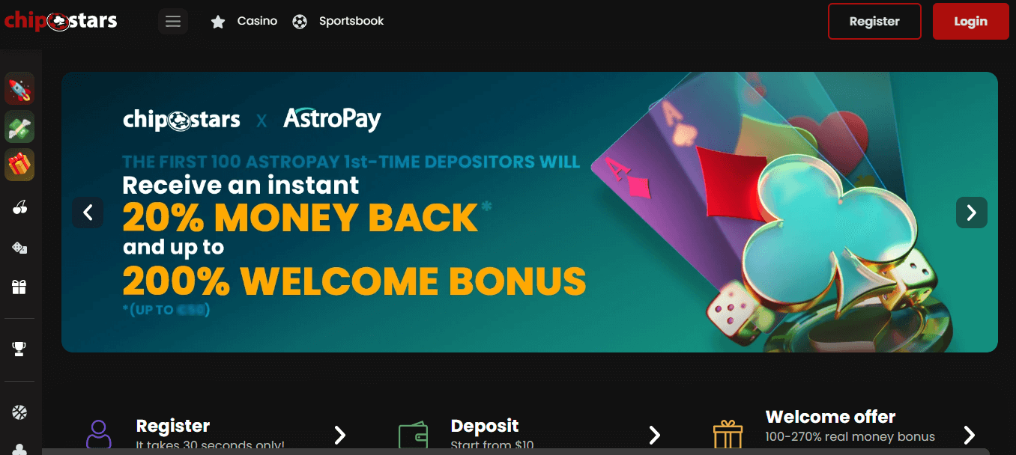Go to previous banner slide
Viewport: 1016px width, 455px height.
pos(88,213)
